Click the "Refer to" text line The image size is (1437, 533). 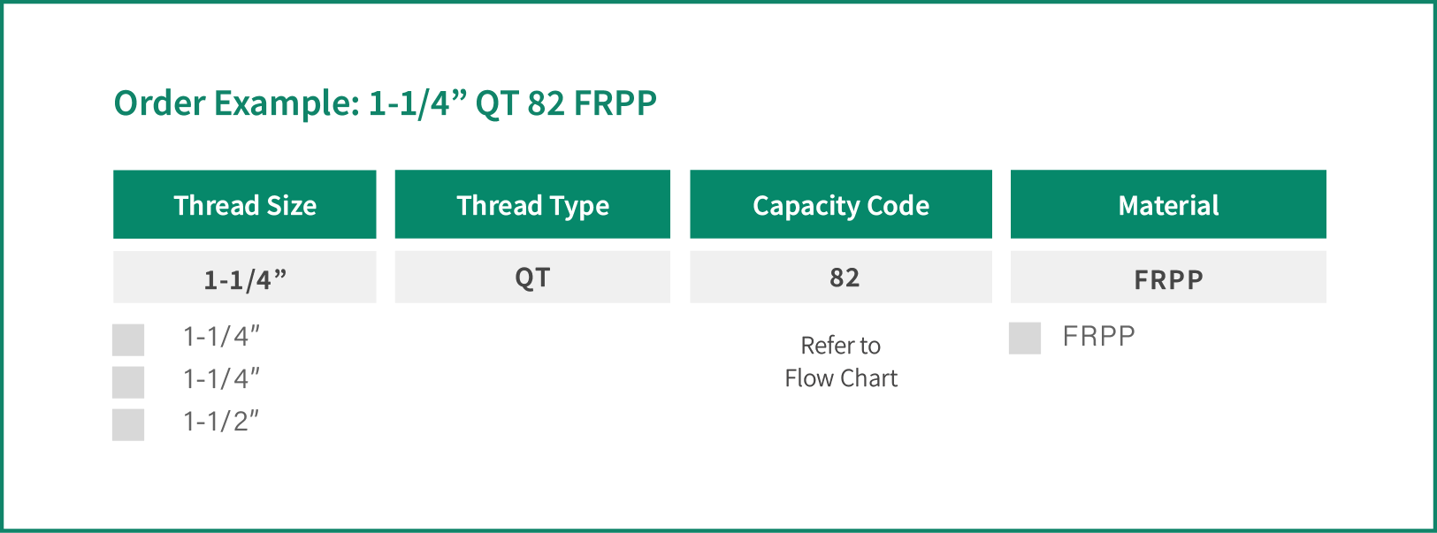(841, 345)
